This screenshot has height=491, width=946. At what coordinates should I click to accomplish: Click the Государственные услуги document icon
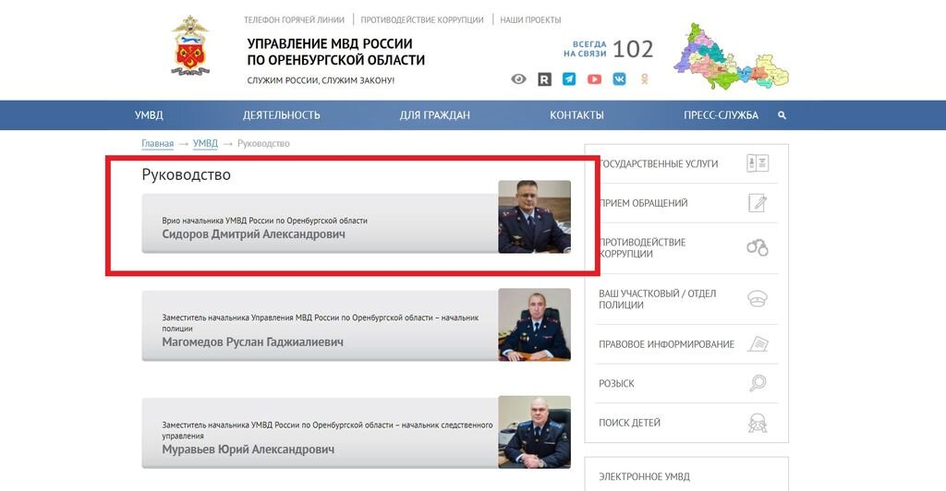[x=758, y=163]
